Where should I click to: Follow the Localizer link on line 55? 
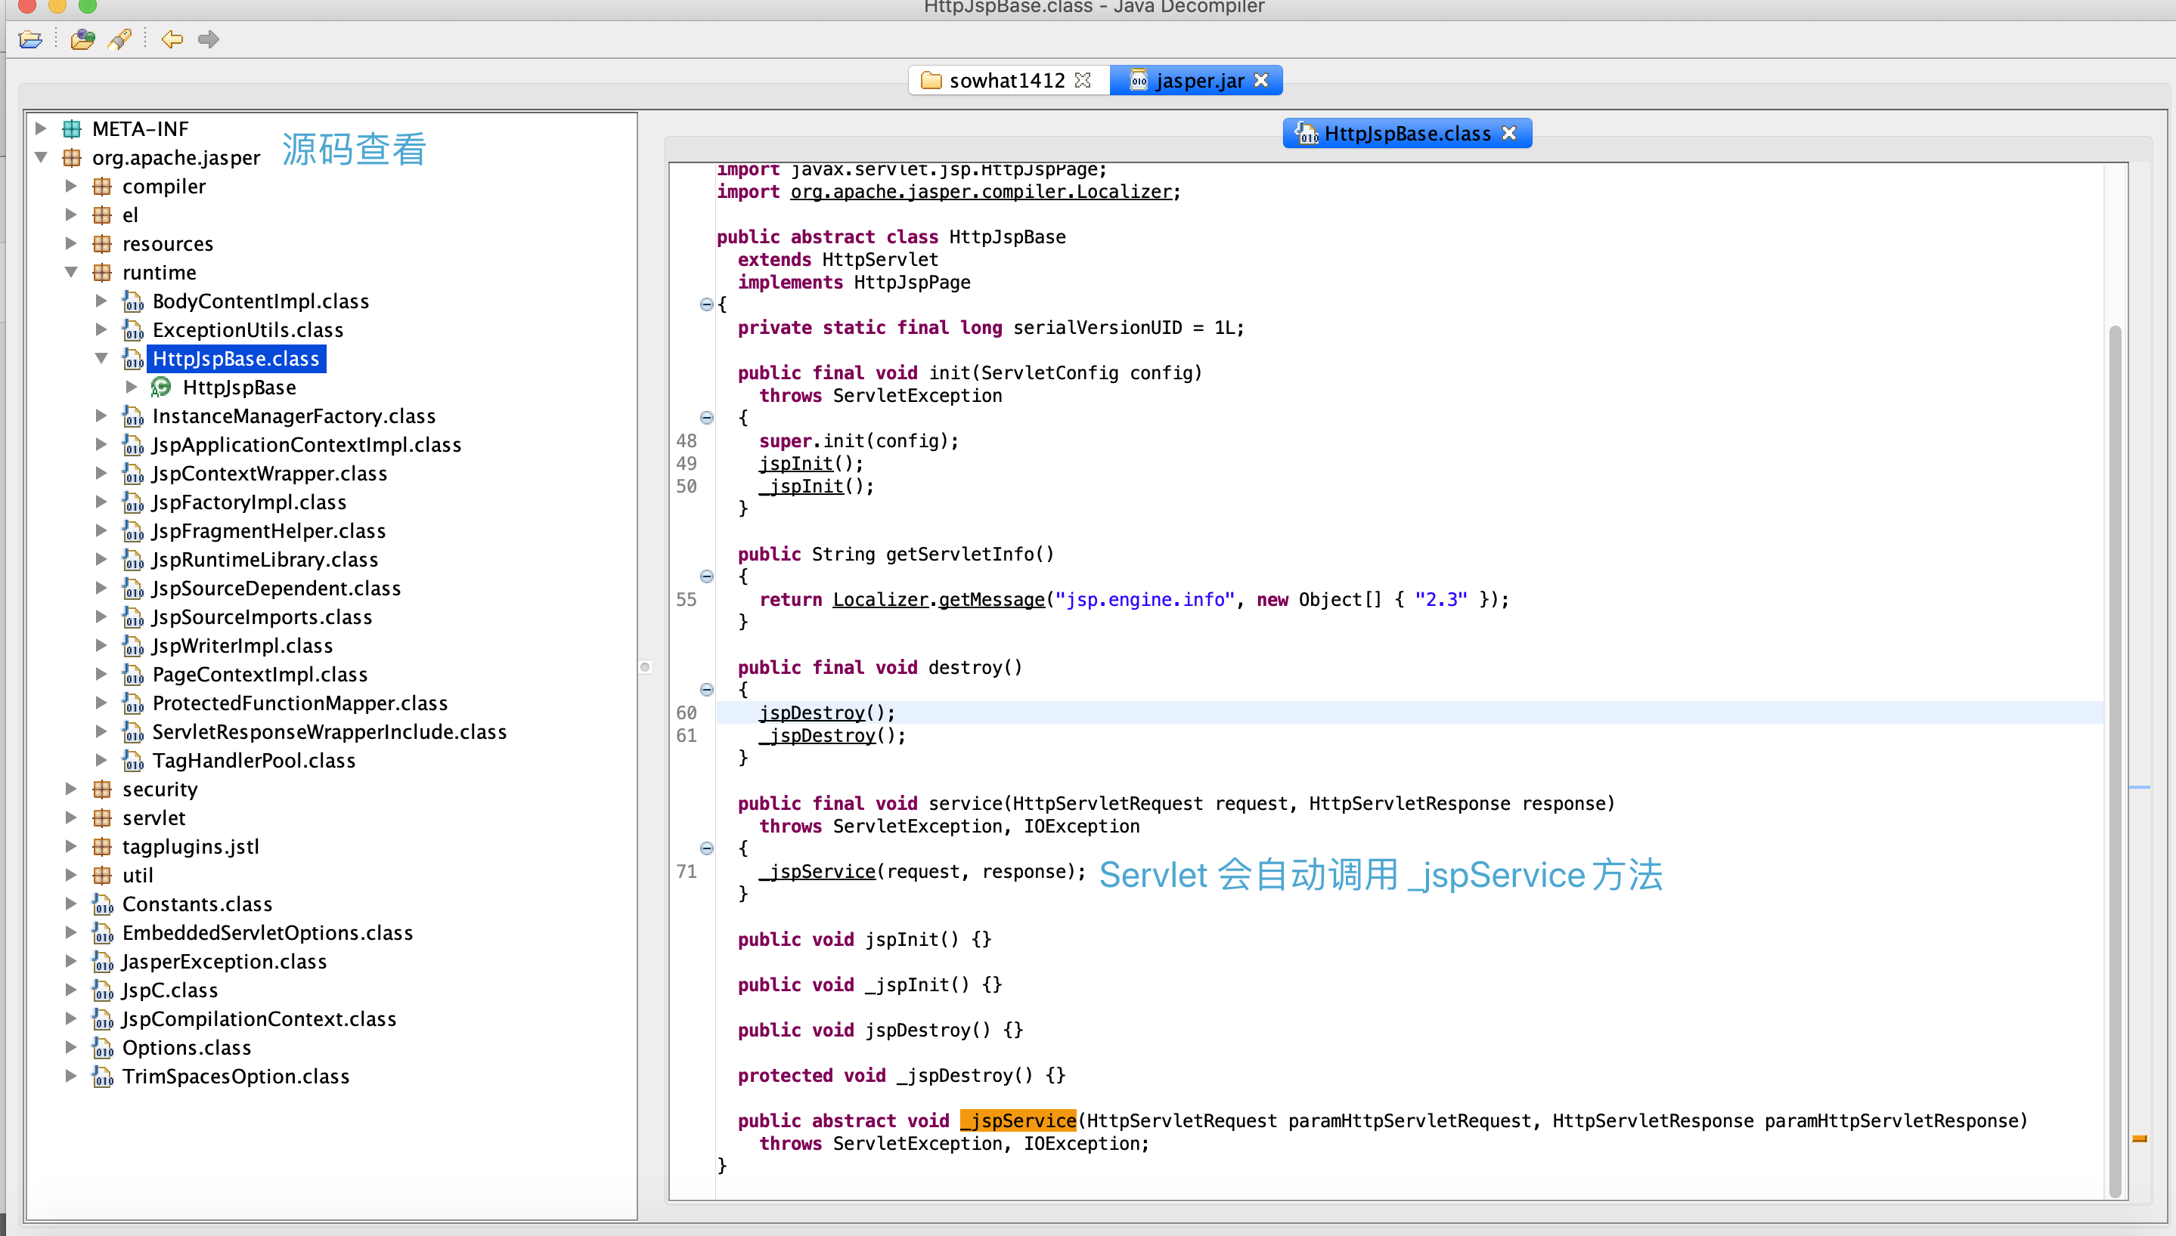(880, 599)
